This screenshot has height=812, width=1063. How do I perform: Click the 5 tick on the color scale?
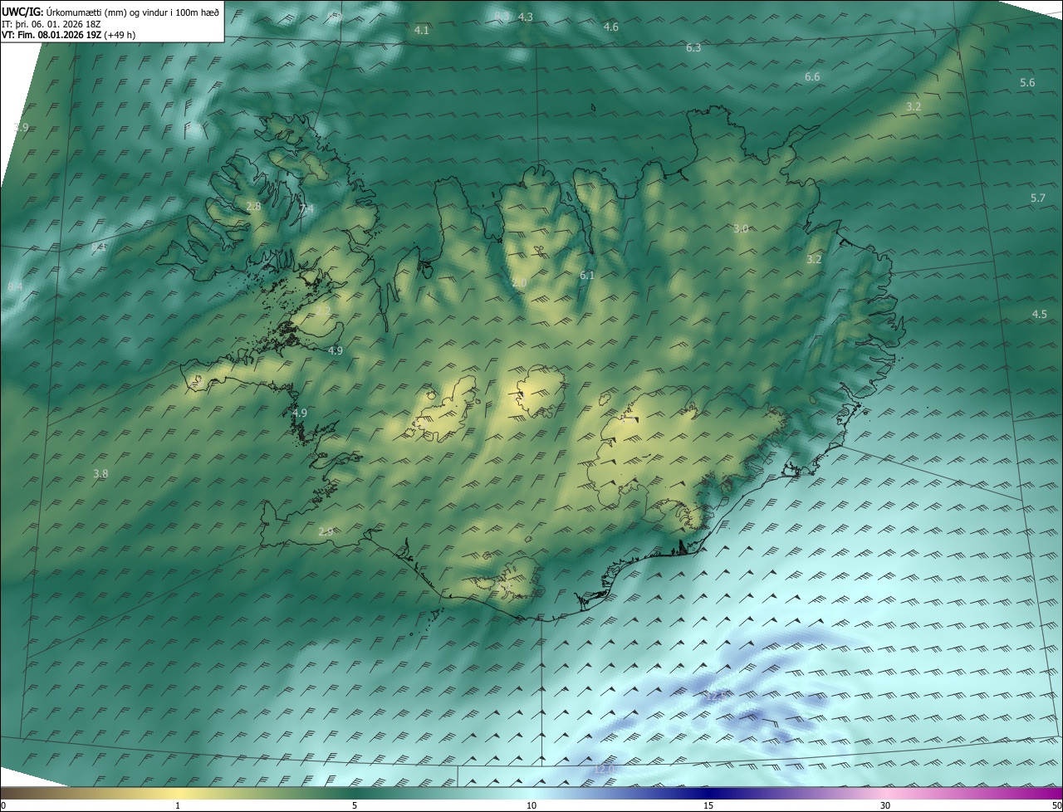(355, 805)
